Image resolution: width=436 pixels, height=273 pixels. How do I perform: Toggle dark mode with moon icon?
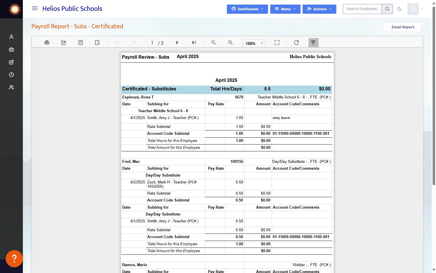pos(400,9)
